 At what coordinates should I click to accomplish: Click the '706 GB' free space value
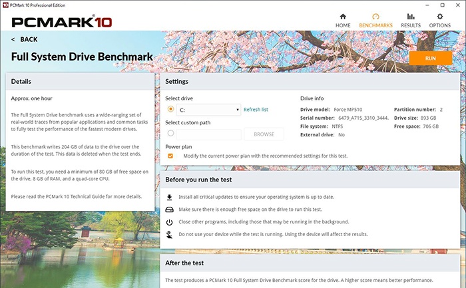tap(431, 126)
